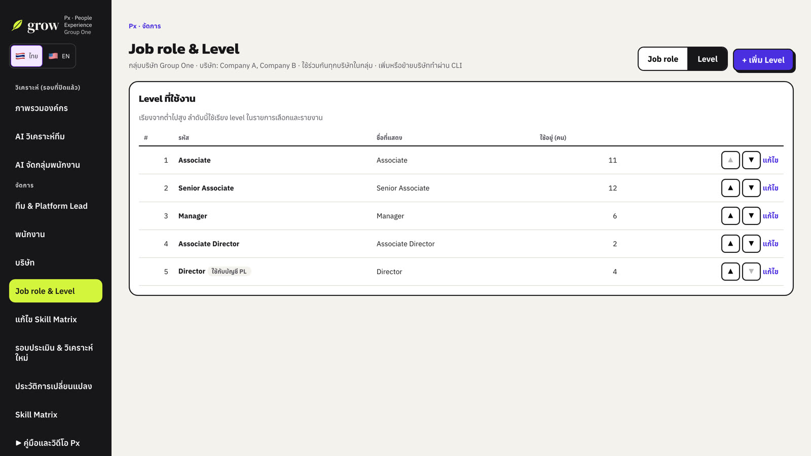This screenshot has width=811, height=456.
Task: Move Senior Associate level down
Action: [x=751, y=188]
